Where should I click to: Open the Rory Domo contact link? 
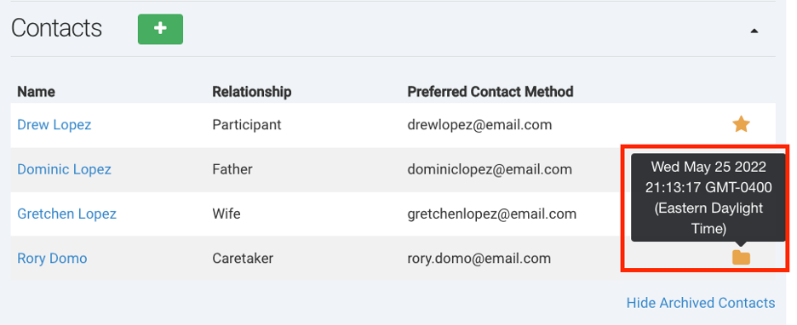(52, 259)
